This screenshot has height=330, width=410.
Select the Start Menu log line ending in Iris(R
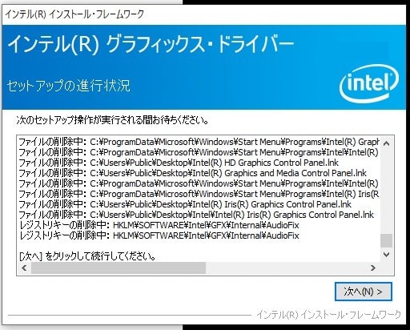tap(199, 194)
